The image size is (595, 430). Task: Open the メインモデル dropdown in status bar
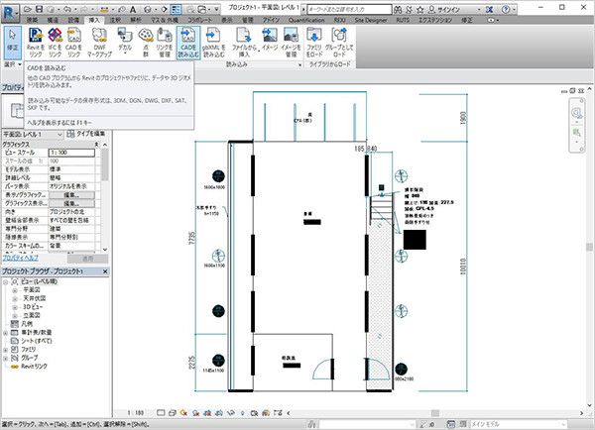518,424
